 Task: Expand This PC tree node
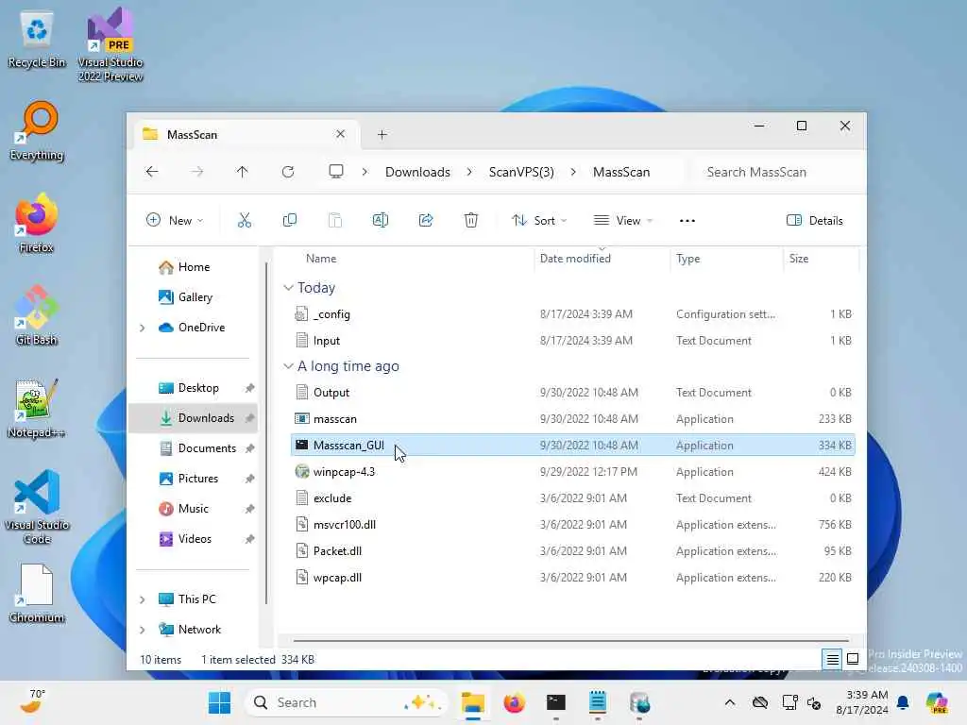pos(143,599)
